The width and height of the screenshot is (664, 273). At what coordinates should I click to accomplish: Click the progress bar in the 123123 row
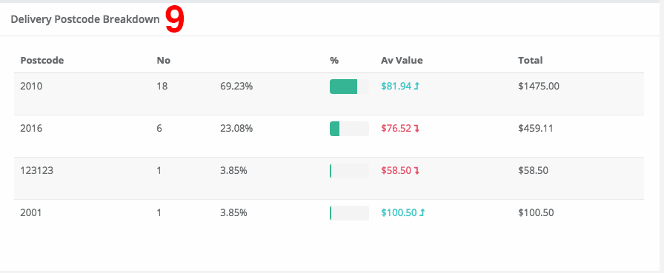(x=349, y=171)
